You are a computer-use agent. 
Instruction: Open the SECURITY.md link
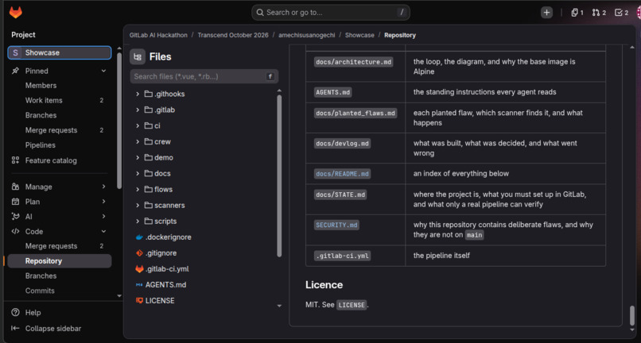(x=336, y=225)
